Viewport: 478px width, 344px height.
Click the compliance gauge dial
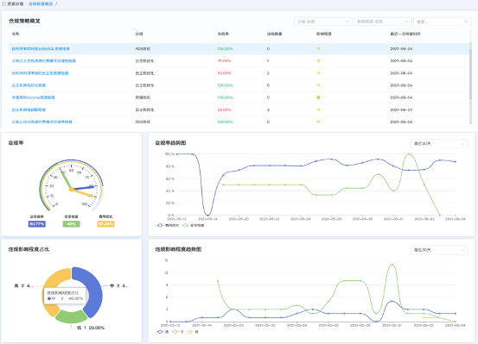pyautogui.click(x=72, y=185)
